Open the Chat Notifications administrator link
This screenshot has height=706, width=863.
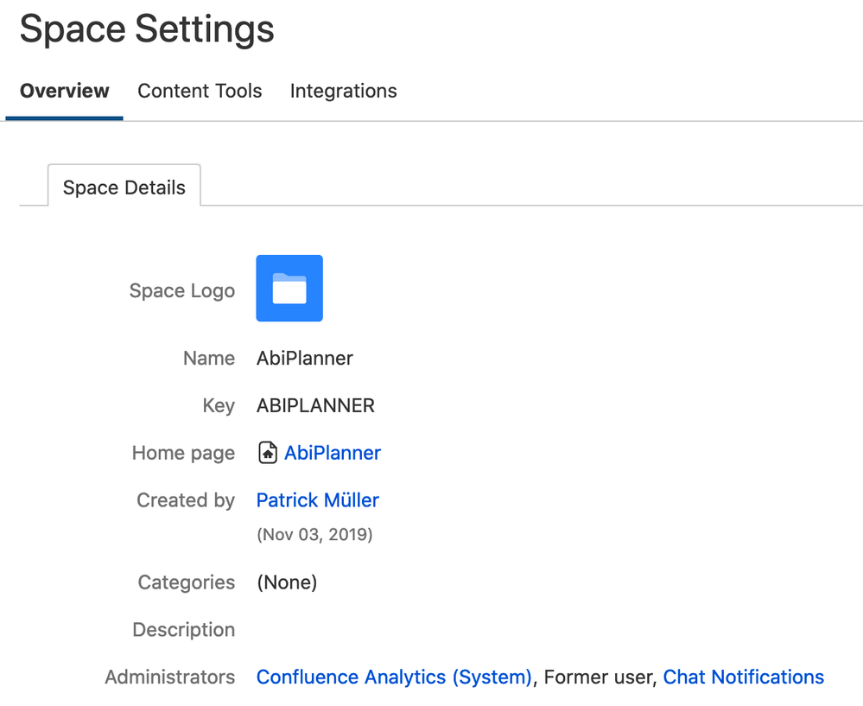pyautogui.click(x=744, y=677)
